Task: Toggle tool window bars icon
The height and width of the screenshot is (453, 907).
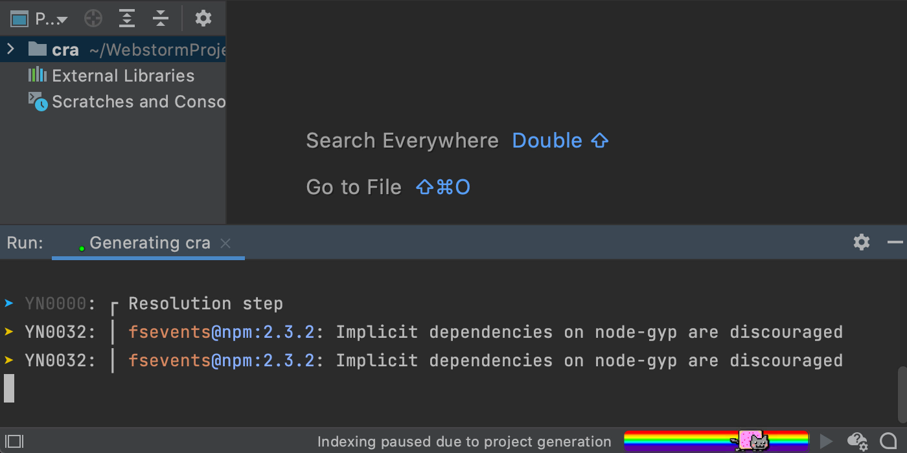Action: pos(15,441)
